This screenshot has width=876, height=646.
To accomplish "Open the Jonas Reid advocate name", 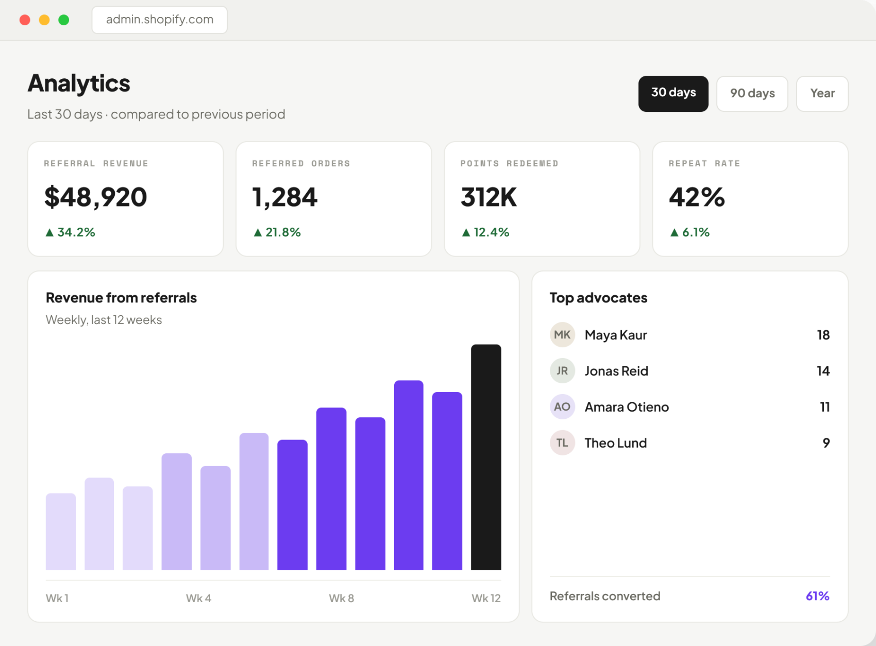I will click(616, 371).
